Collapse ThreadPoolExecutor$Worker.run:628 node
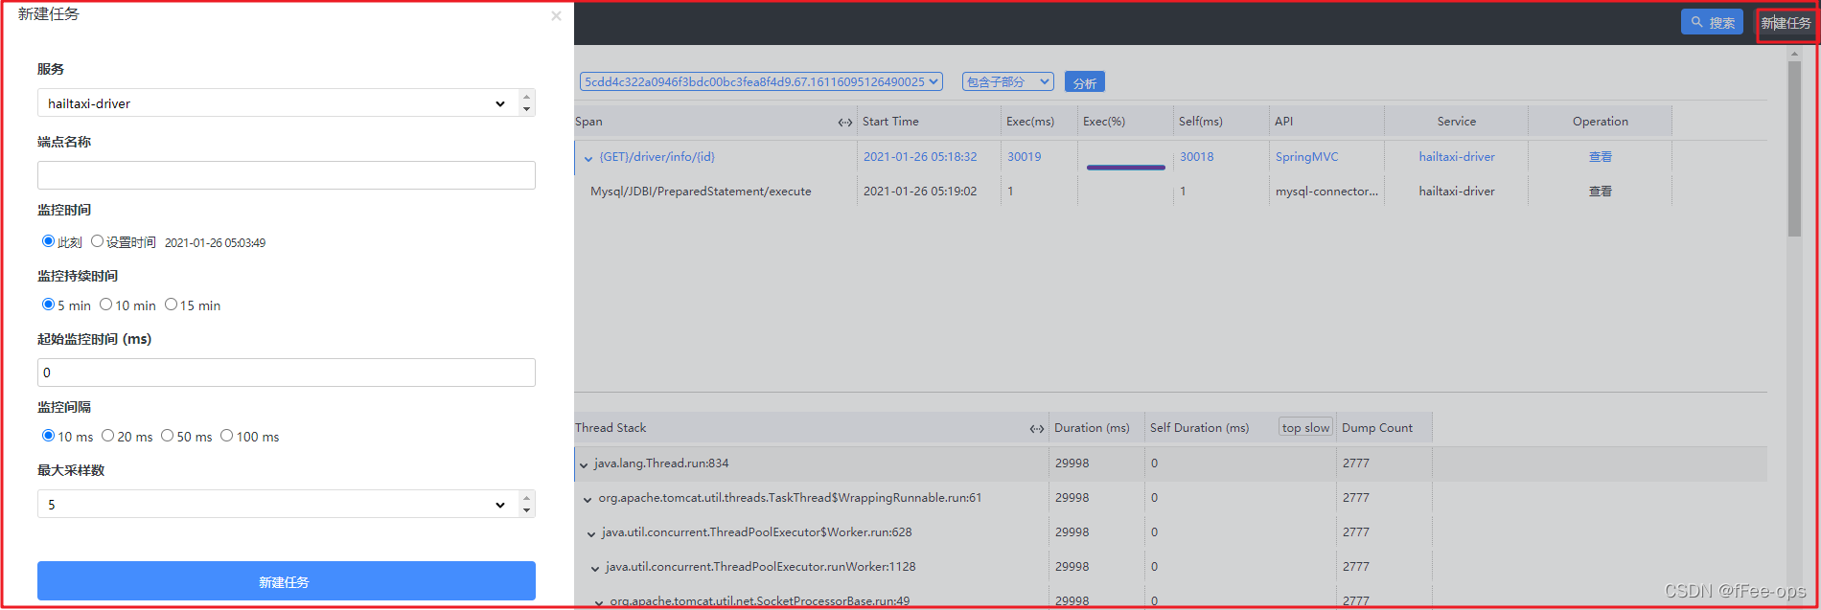Viewport: 1821px width, 610px height. (591, 533)
